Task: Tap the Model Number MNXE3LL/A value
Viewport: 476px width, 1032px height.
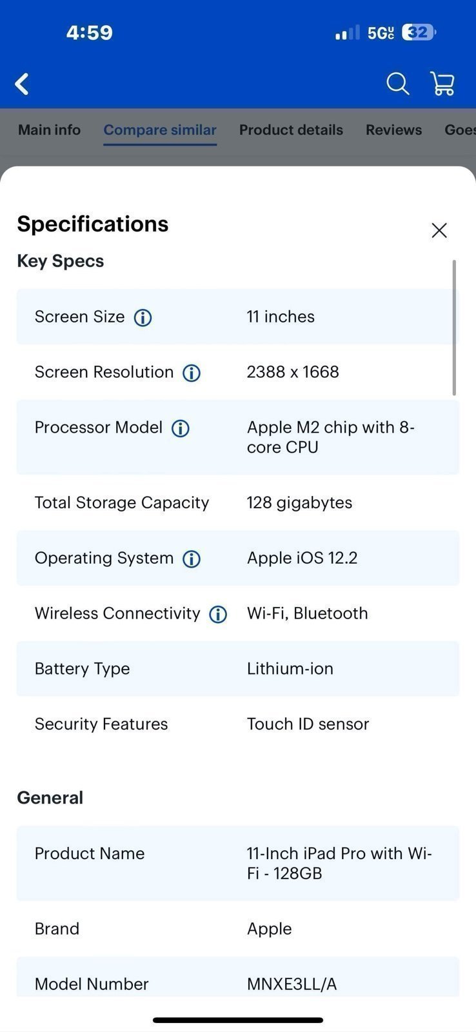Action: point(292,984)
